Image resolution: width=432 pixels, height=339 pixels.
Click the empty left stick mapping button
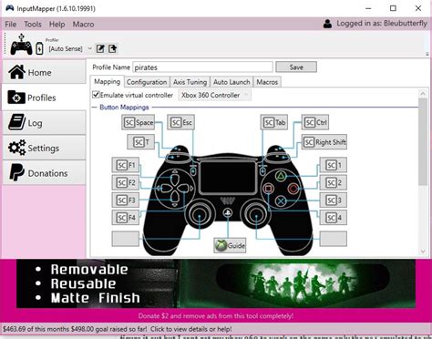(126, 239)
